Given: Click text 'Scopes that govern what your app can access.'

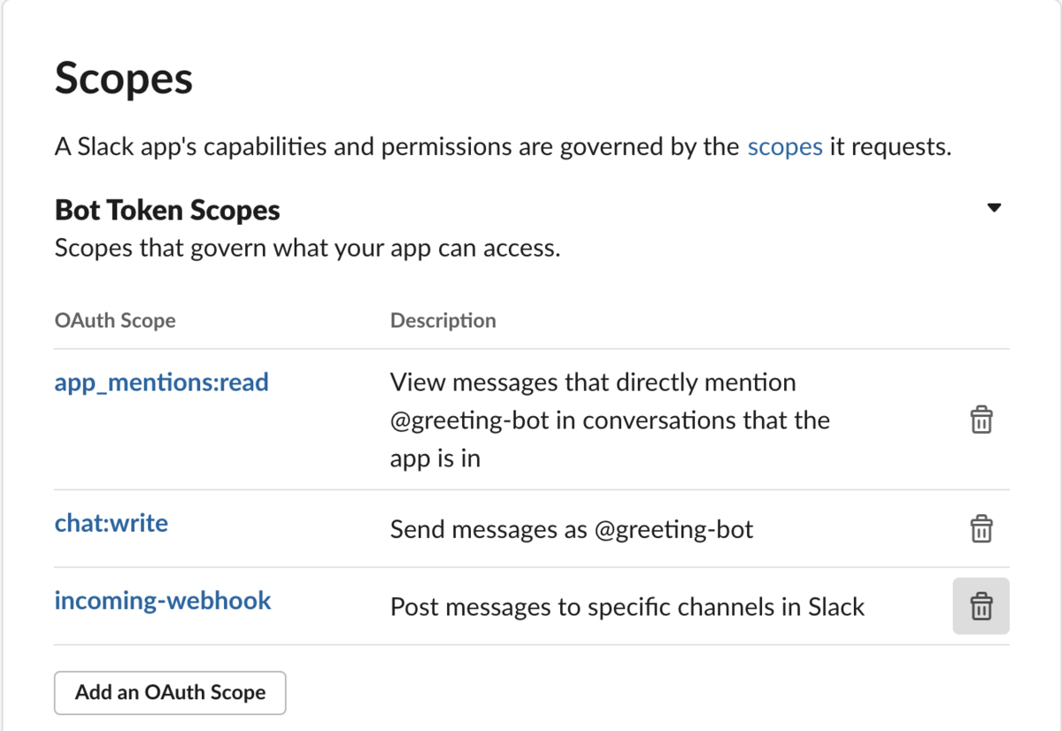Looking at the screenshot, I should pos(308,248).
